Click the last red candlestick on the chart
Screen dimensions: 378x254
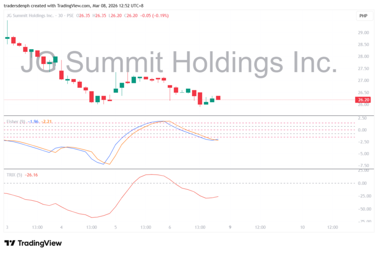pyautogui.click(x=218, y=98)
